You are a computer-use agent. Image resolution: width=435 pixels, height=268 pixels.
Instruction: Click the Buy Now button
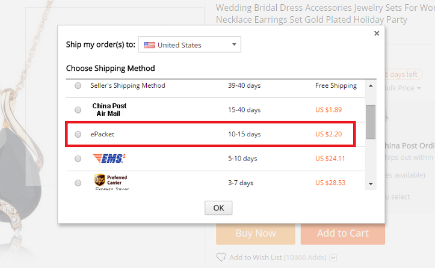tap(256, 233)
